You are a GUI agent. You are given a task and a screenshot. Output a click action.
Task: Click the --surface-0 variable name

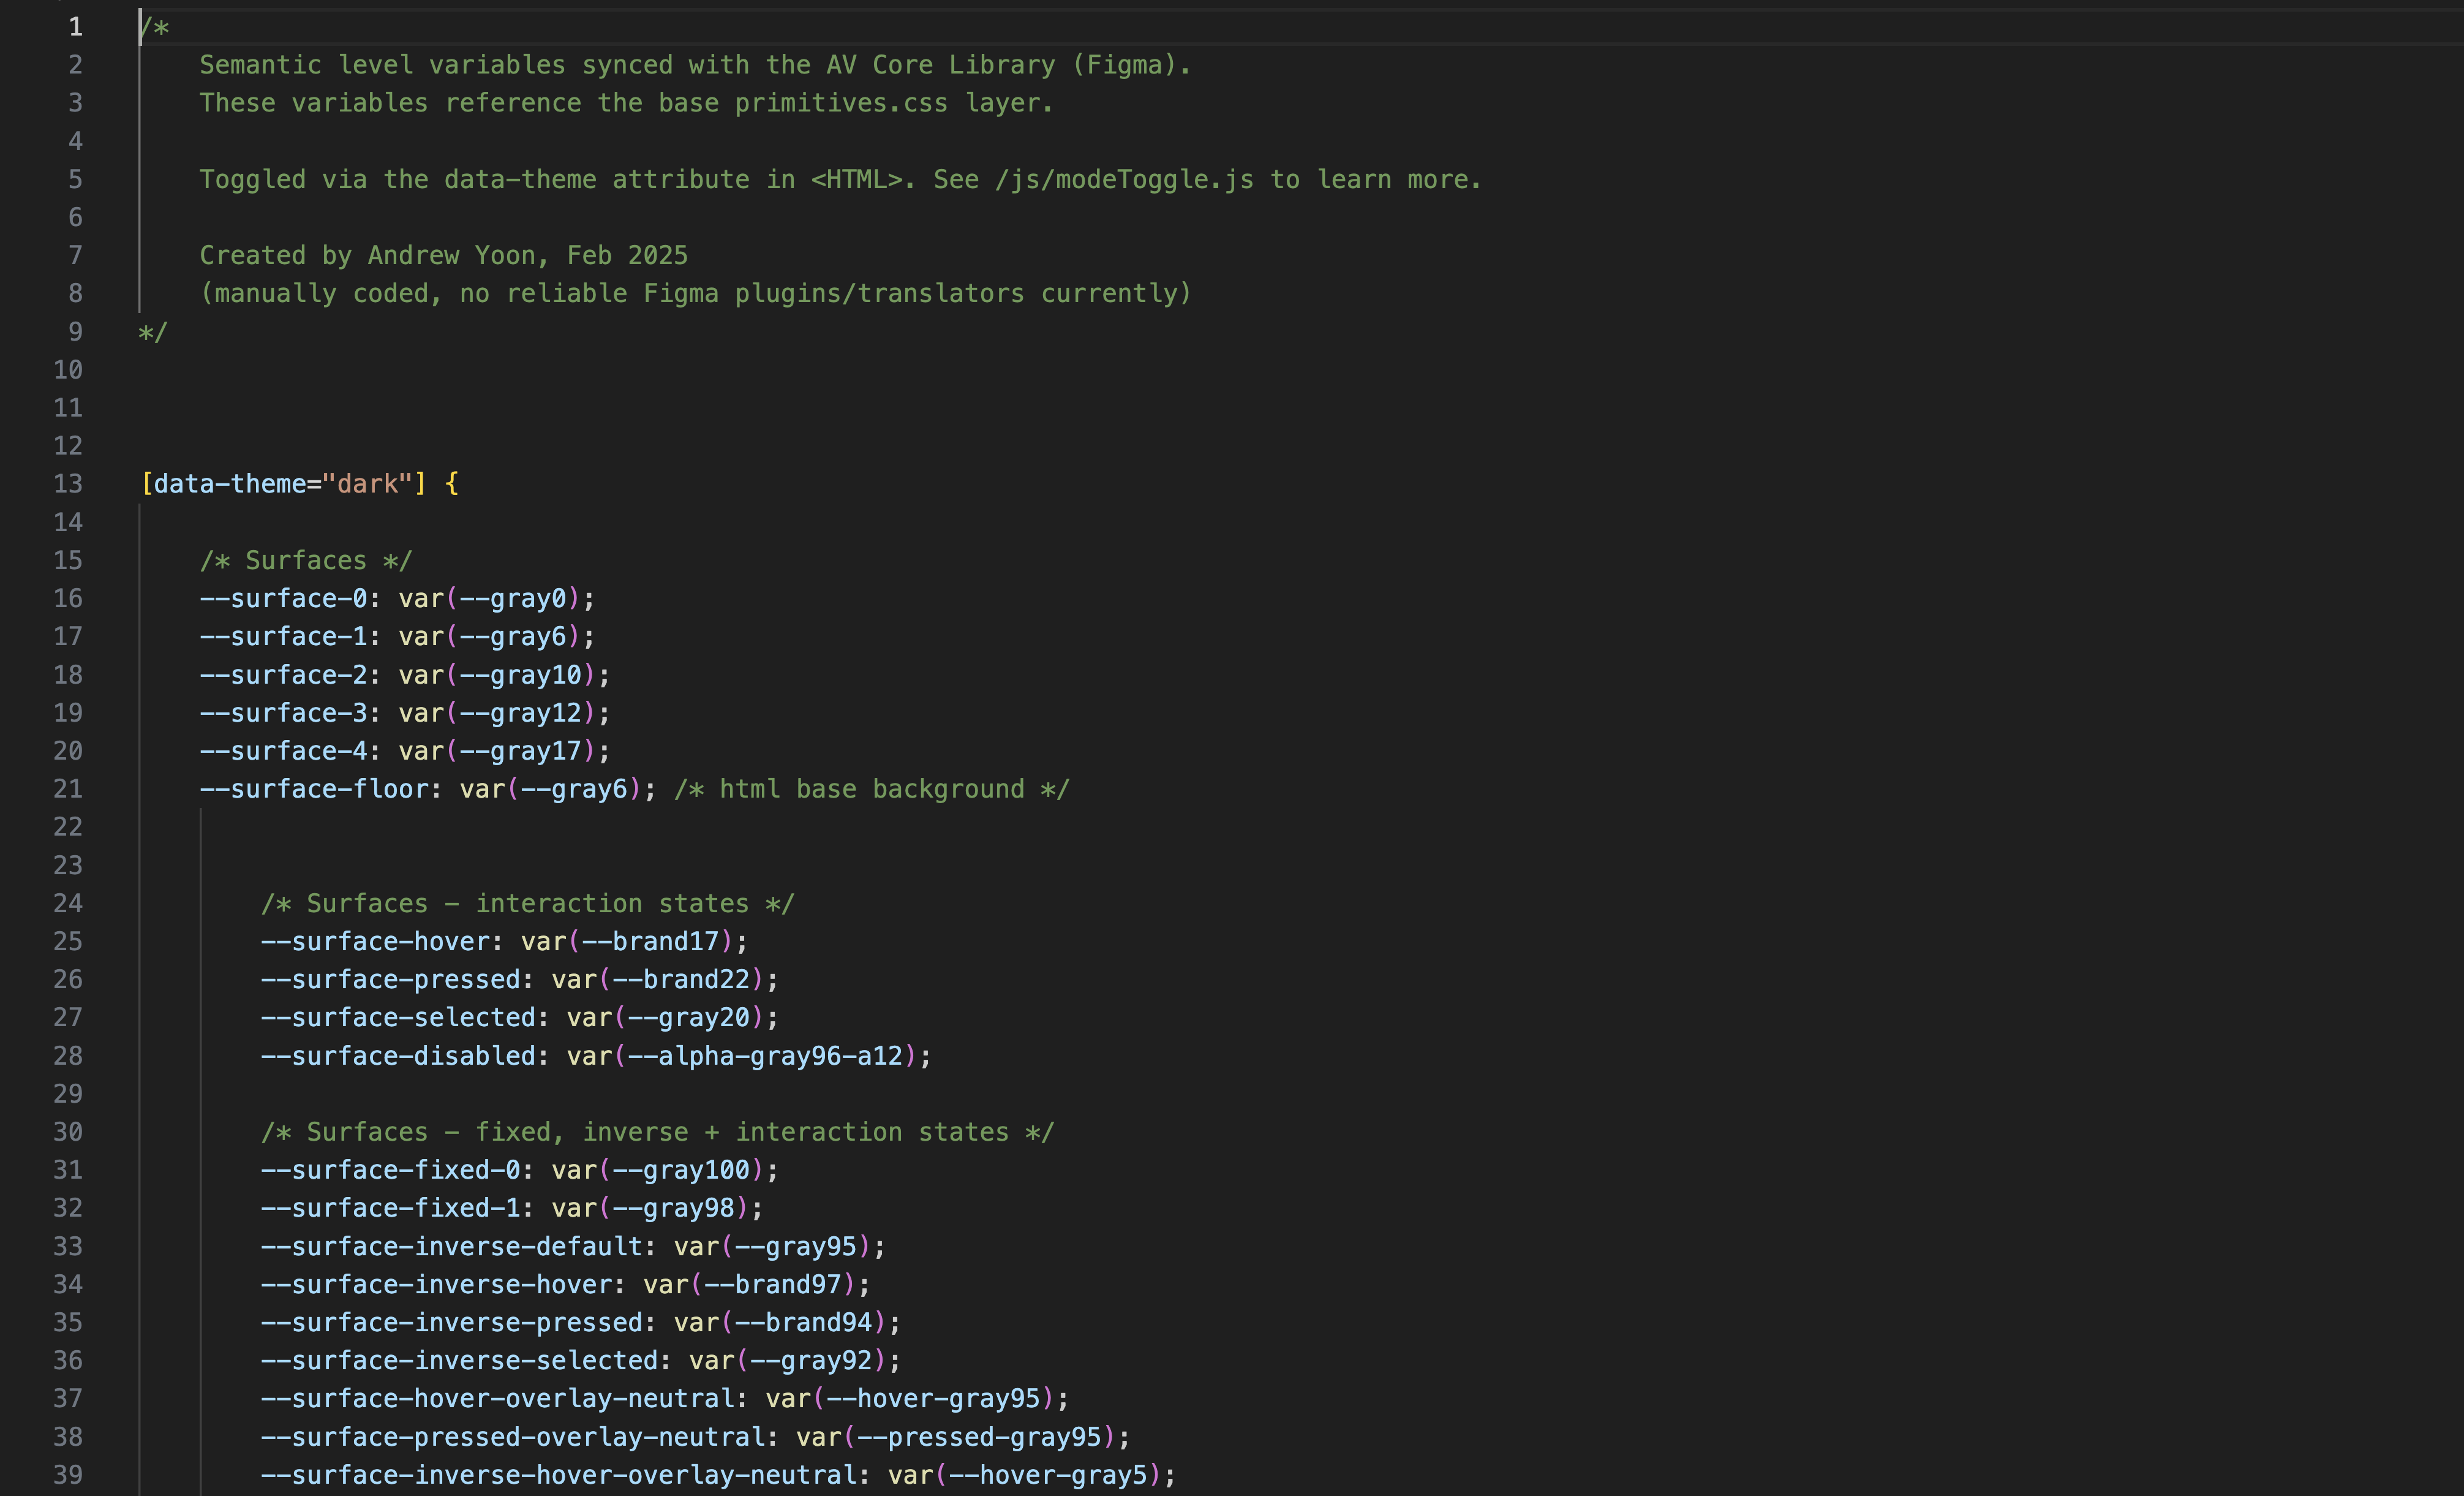click(x=284, y=598)
